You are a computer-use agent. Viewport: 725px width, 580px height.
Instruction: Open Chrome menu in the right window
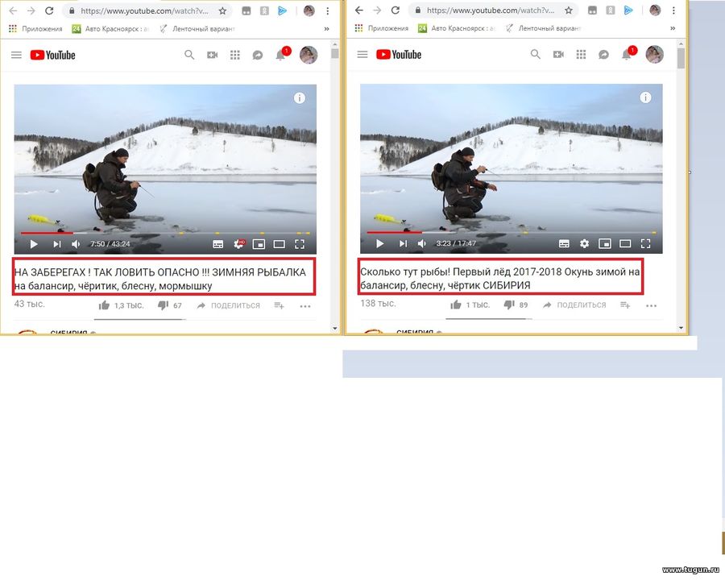[673, 10]
